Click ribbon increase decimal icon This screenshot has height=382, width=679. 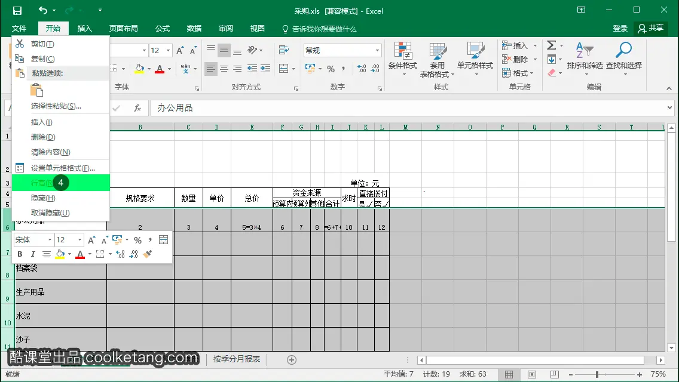tap(362, 69)
